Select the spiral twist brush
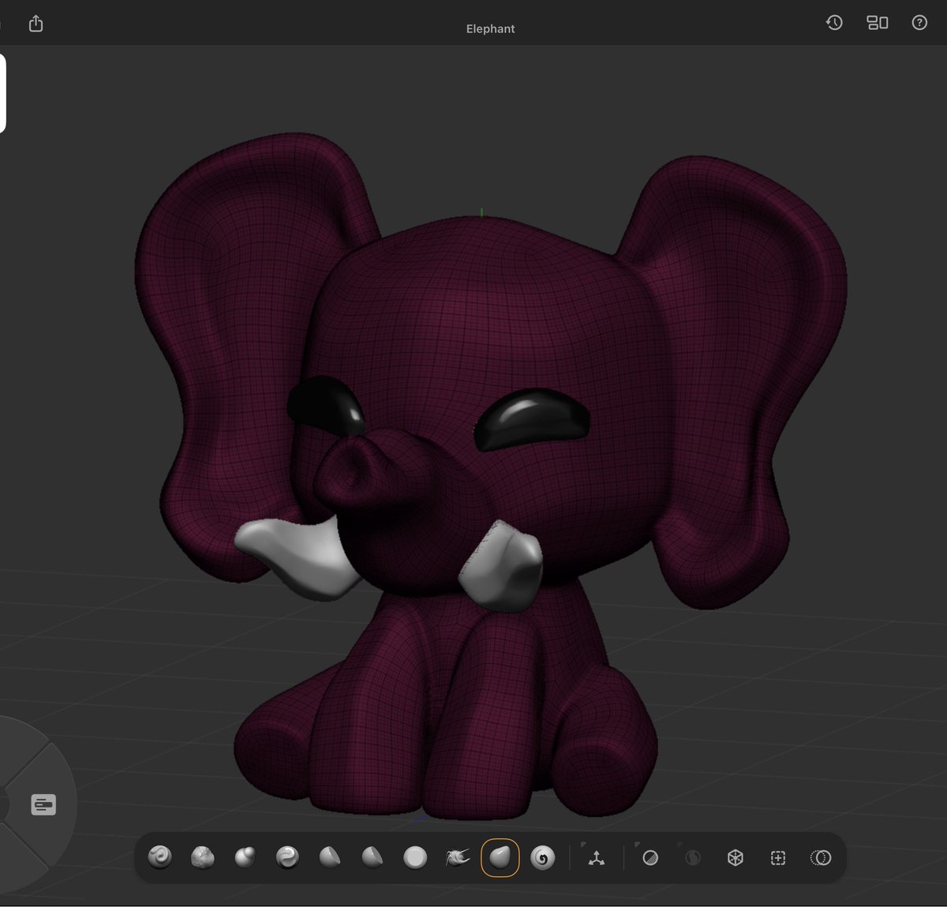Viewport: 947px width, 907px height. [543, 857]
